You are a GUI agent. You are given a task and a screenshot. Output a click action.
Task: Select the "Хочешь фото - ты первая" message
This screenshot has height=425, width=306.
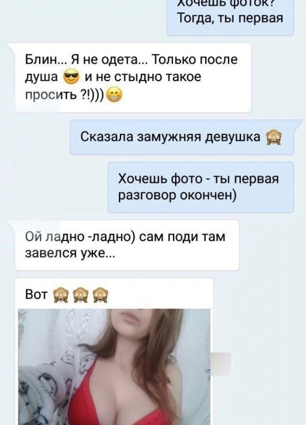(x=201, y=187)
